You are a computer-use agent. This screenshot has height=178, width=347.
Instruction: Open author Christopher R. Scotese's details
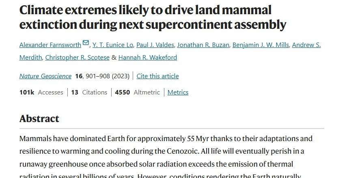click(77, 58)
